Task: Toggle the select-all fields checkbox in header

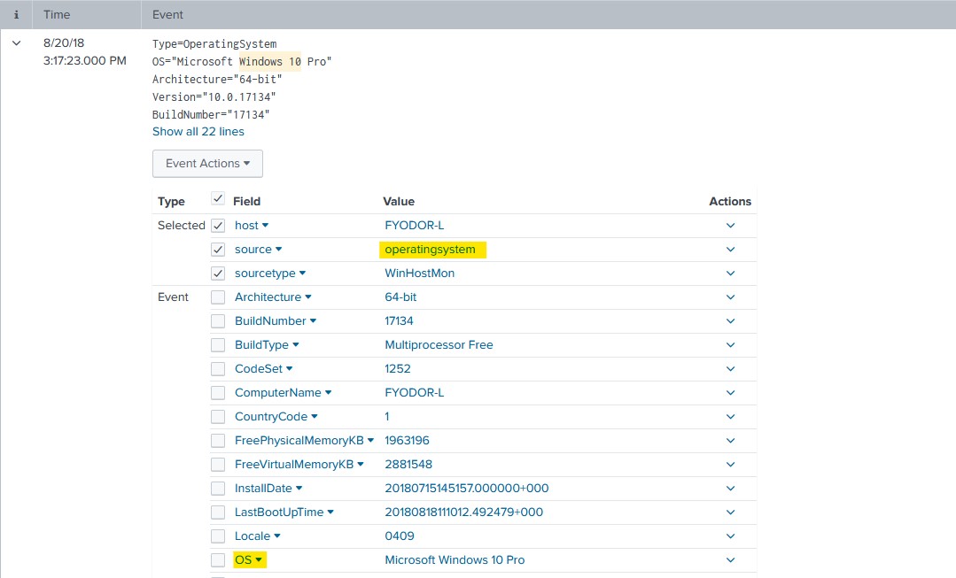Action: pyautogui.click(x=218, y=200)
